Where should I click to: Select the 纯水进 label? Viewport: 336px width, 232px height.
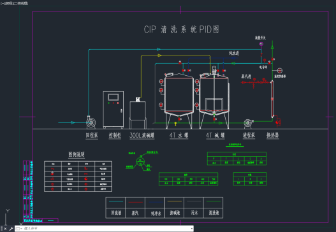(x=234, y=53)
